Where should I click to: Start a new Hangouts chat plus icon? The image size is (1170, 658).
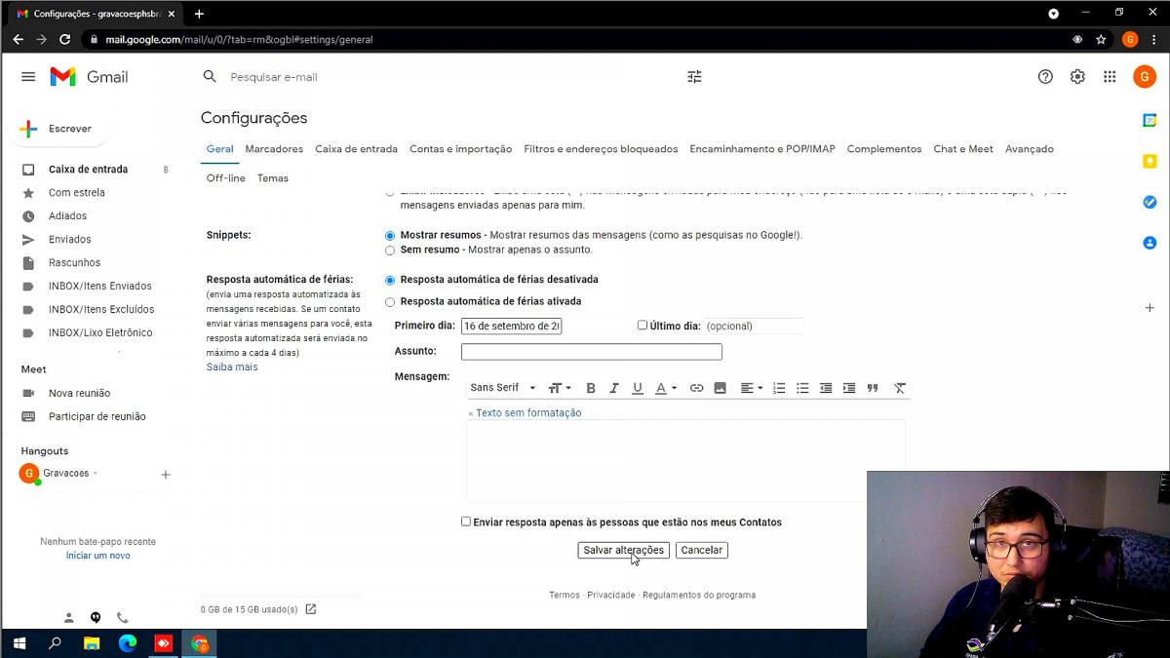166,475
